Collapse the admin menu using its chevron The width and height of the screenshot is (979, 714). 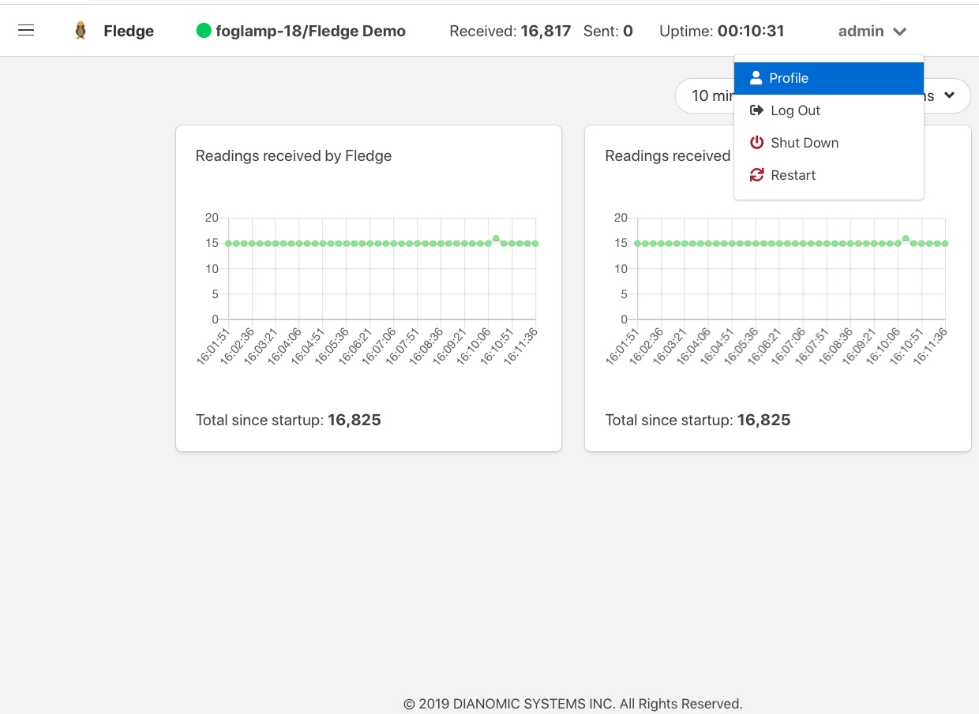[x=899, y=32]
